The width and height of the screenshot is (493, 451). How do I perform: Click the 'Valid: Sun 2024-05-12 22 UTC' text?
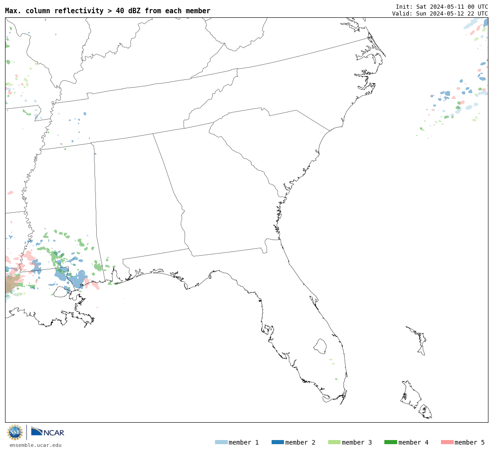440,14
